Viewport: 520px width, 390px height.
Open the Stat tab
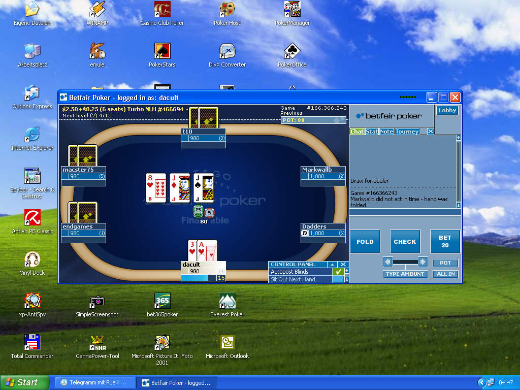[x=372, y=132]
